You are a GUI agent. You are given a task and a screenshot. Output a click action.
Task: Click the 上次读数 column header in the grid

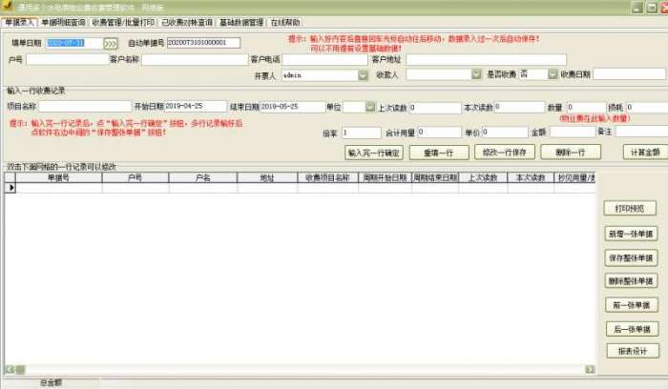tap(483, 177)
